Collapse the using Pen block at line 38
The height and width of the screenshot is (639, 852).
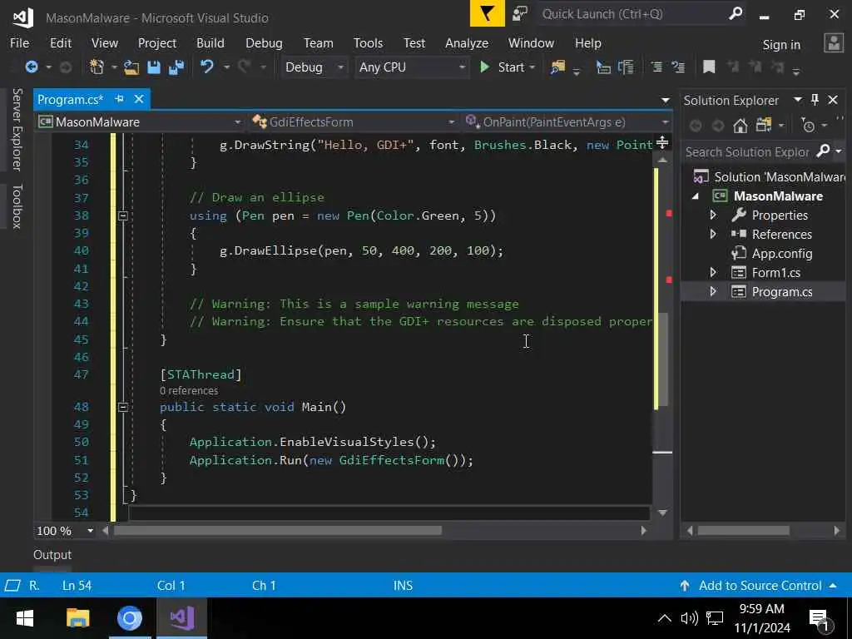click(123, 215)
